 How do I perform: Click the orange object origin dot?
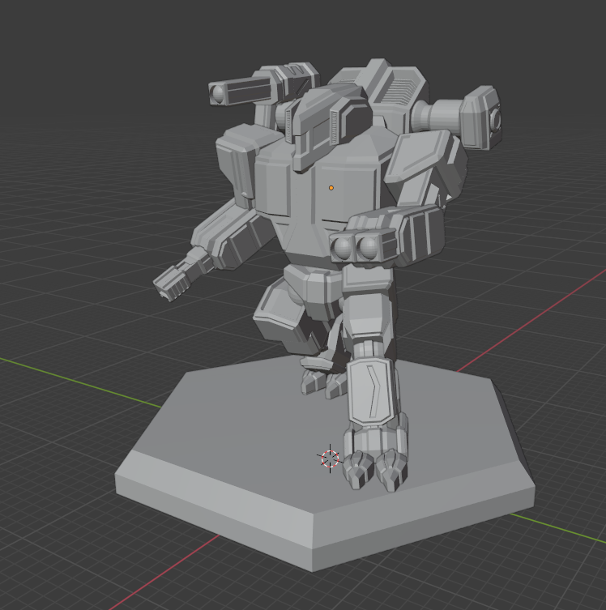(x=331, y=188)
